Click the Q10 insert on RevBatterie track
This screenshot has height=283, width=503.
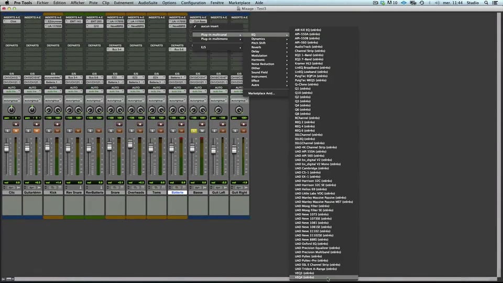coord(94,26)
